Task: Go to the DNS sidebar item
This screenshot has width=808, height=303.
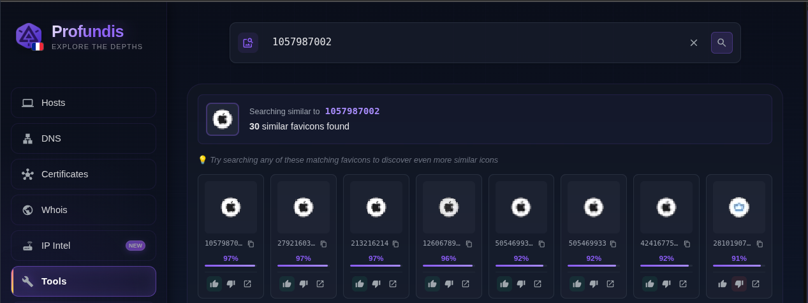Action: point(84,138)
